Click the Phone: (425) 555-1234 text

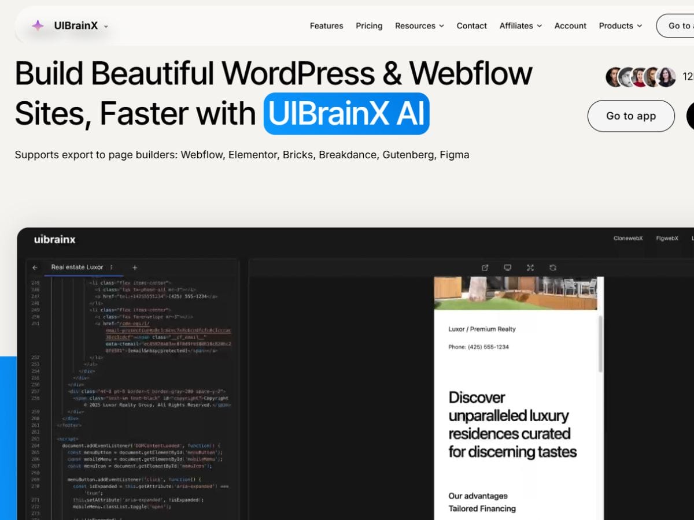[478, 347]
